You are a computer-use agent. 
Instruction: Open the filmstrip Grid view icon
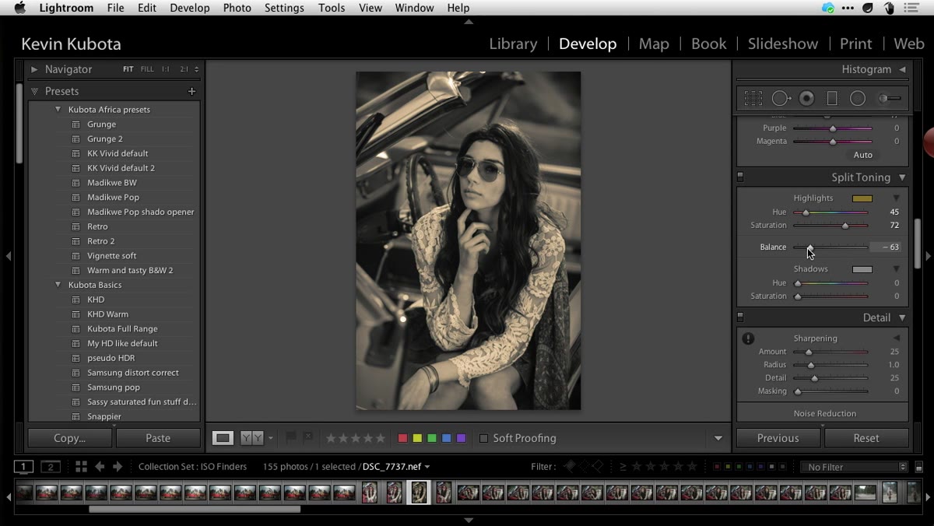pos(81,467)
